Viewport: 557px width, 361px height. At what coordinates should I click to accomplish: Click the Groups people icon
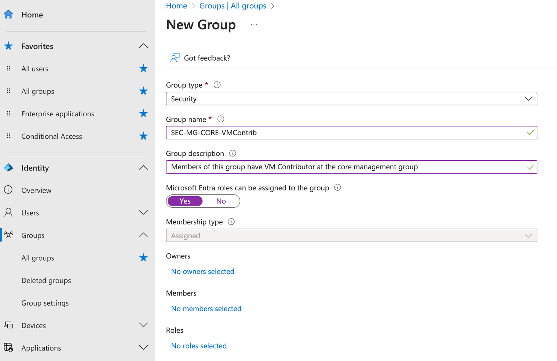click(8, 235)
